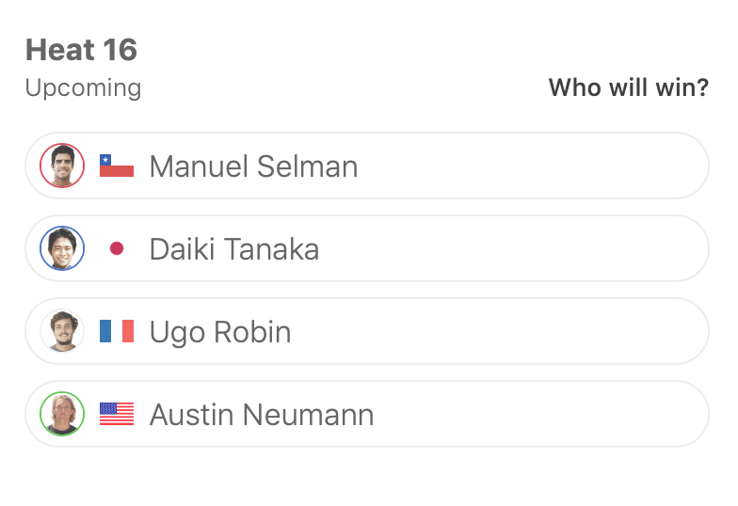
Task: Click the 'Manuel Selman' name text
Action: coord(253,166)
